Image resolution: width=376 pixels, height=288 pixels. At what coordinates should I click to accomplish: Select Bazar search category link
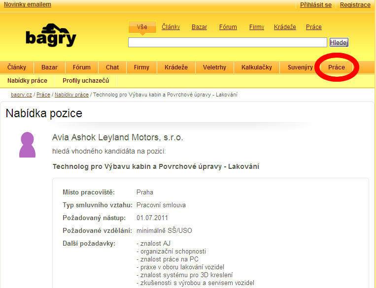(x=199, y=27)
